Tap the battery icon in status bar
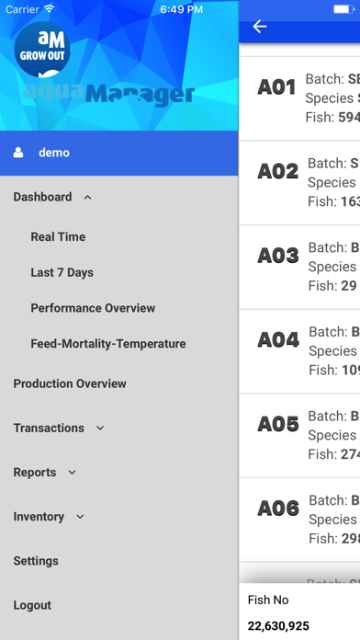The height and width of the screenshot is (640, 360). click(343, 9)
